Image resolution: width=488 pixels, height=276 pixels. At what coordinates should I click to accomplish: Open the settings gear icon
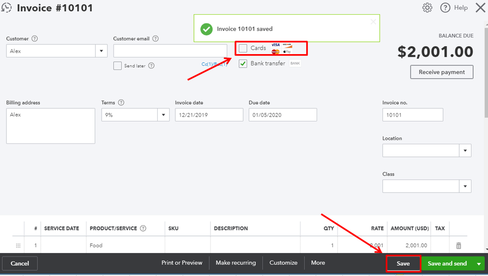[x=427, y=7]
